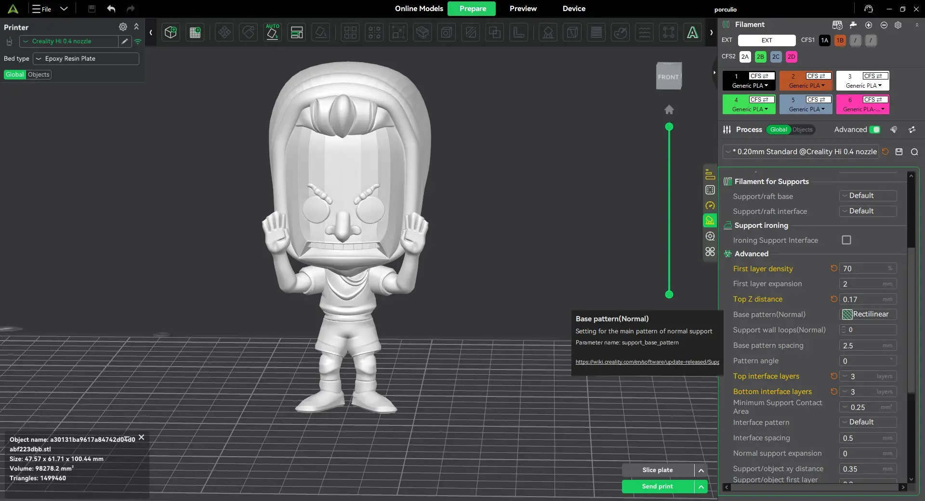Image resolution: width=925 pixels, height=501 pixels.
Task: Select the Auto orient tool
Action: [x=272, y=32]
